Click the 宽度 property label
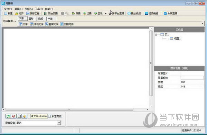Image resolution: width=207 pixels, height=135 pixels. coord(160,82)
